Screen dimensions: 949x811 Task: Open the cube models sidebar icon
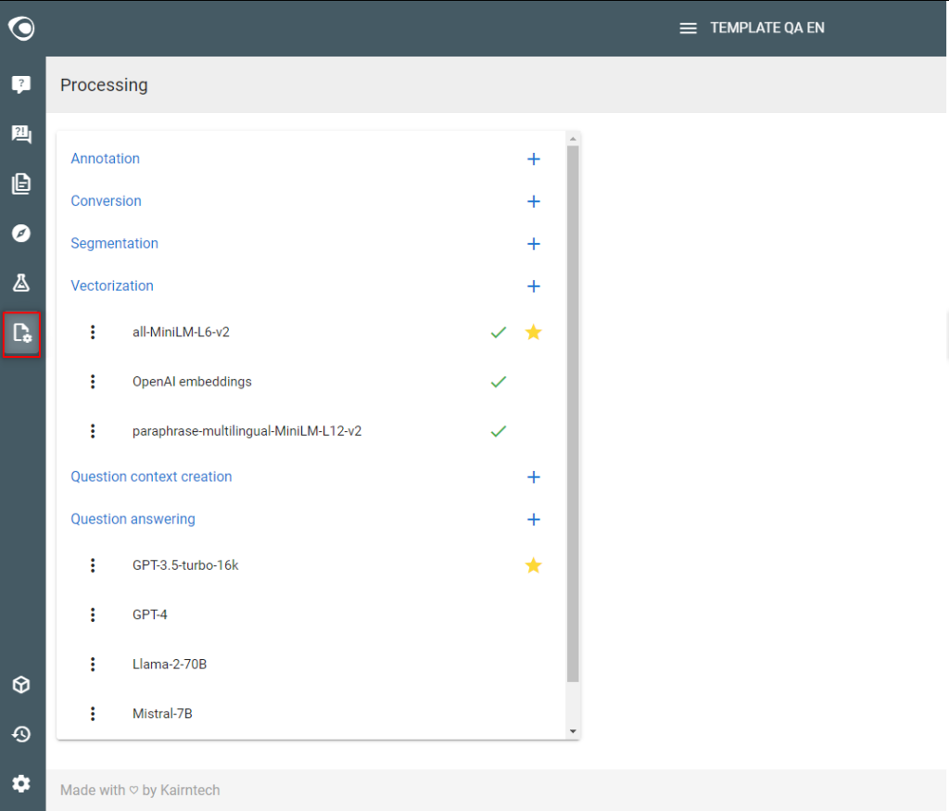(21, 685)
